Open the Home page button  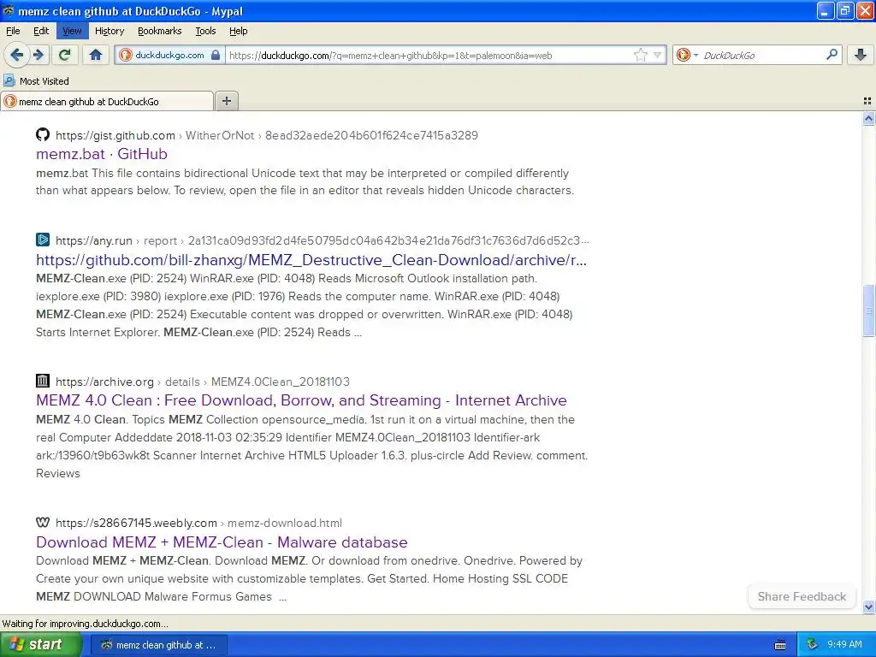[x=96, y=55]
